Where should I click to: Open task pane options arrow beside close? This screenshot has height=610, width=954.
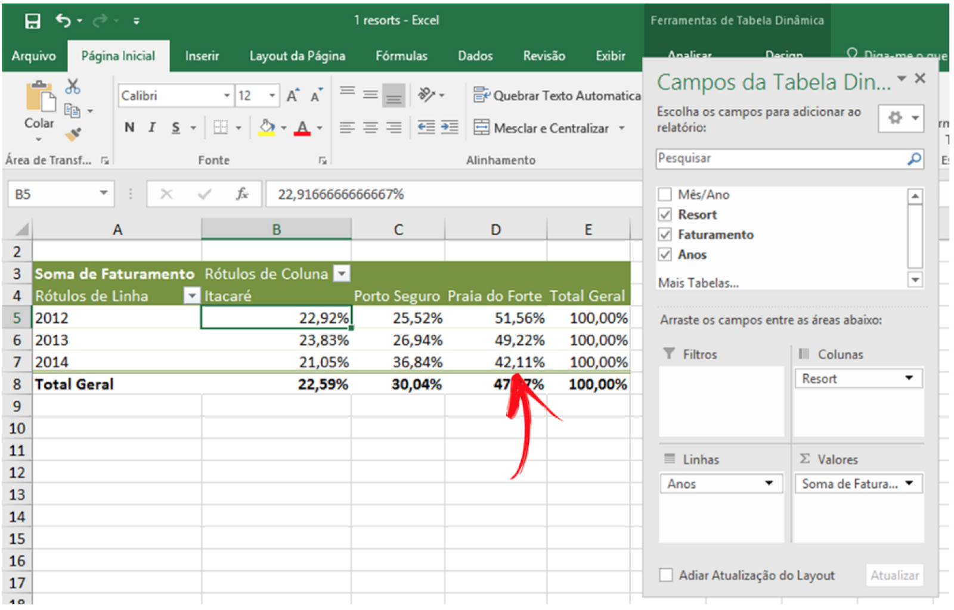(x=902, y=79)
